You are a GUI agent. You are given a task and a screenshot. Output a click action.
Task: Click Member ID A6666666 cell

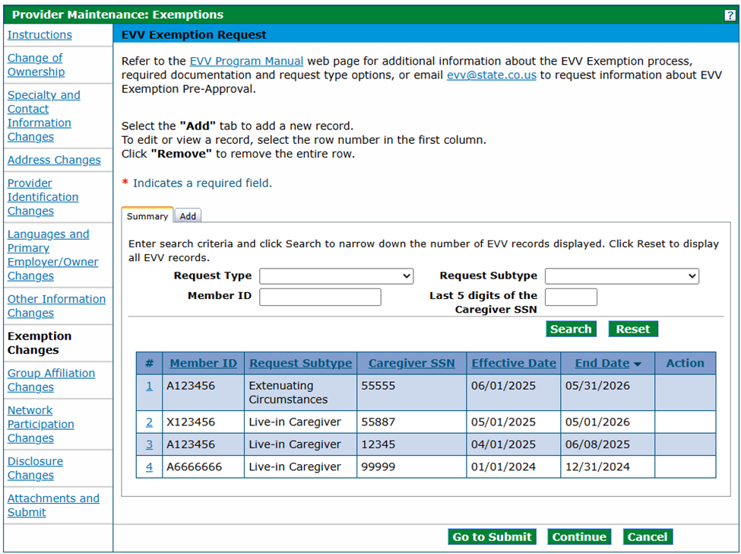point(203,467)
